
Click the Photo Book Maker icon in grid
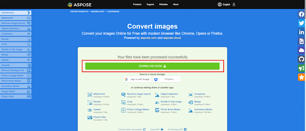[x=157, y=110]
